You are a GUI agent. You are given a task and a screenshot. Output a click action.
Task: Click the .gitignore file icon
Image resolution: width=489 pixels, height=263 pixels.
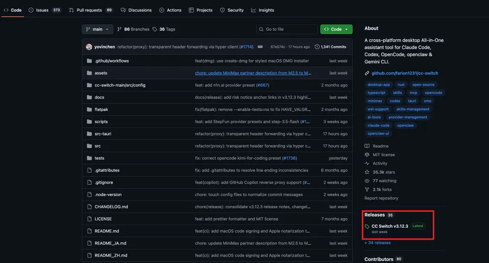point(89,182)
